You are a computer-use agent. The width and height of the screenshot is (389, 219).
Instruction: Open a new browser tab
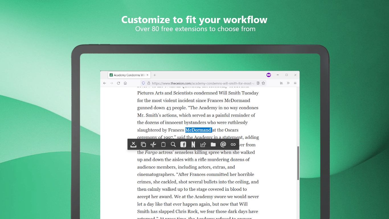[155, 75]
